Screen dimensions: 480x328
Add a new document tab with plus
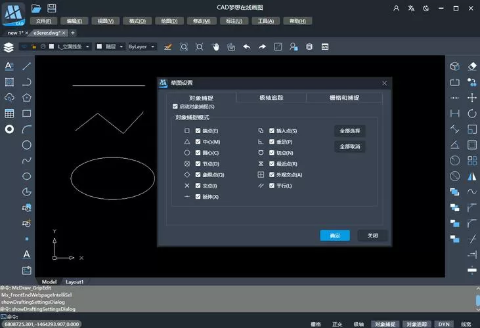point(73,33)
